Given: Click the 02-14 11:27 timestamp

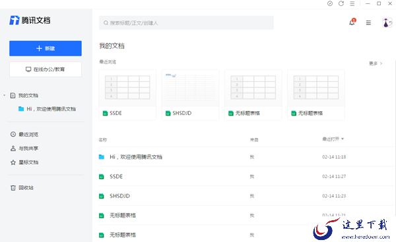Looking at the screenshot, I should 334,177.
